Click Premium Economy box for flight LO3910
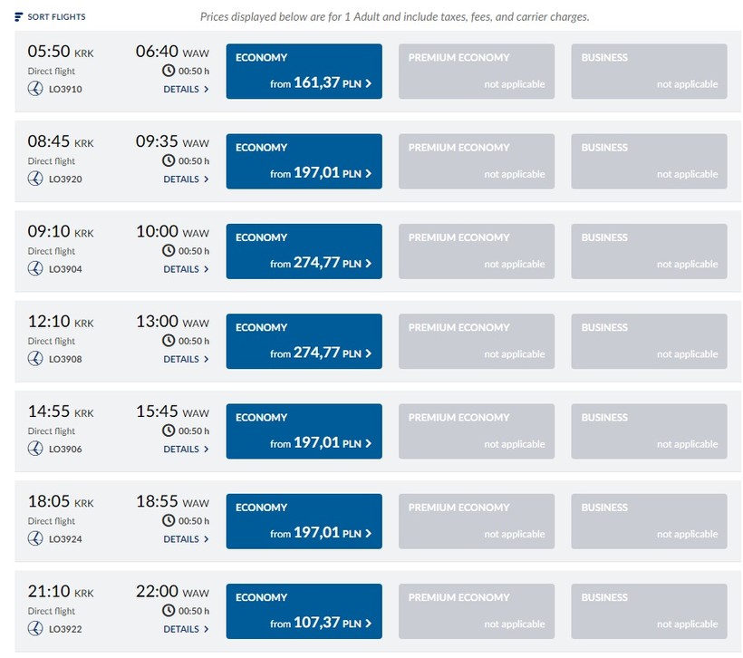 (x=477, y=72)
